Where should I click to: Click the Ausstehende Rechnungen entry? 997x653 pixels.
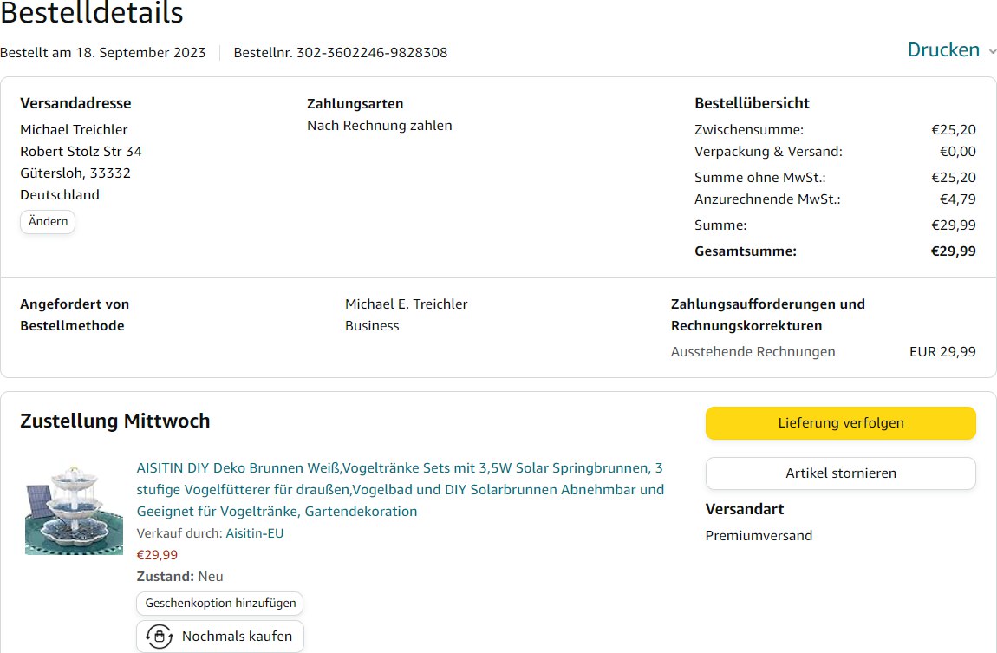pos(753,352)
